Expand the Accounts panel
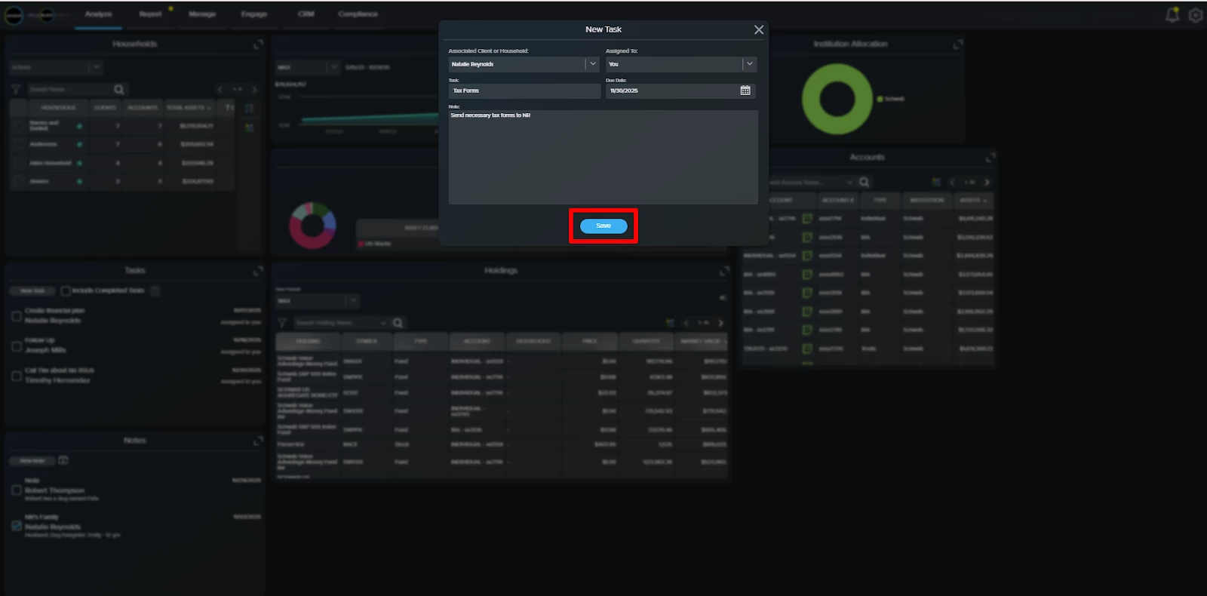 pos(990,158)
